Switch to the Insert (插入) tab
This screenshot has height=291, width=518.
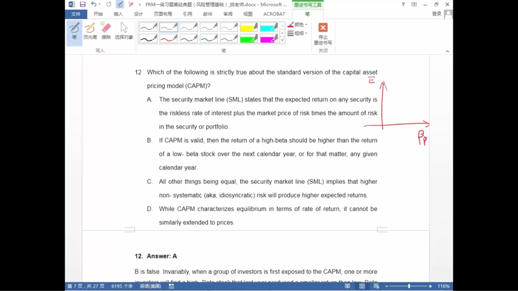pos(118,14)
